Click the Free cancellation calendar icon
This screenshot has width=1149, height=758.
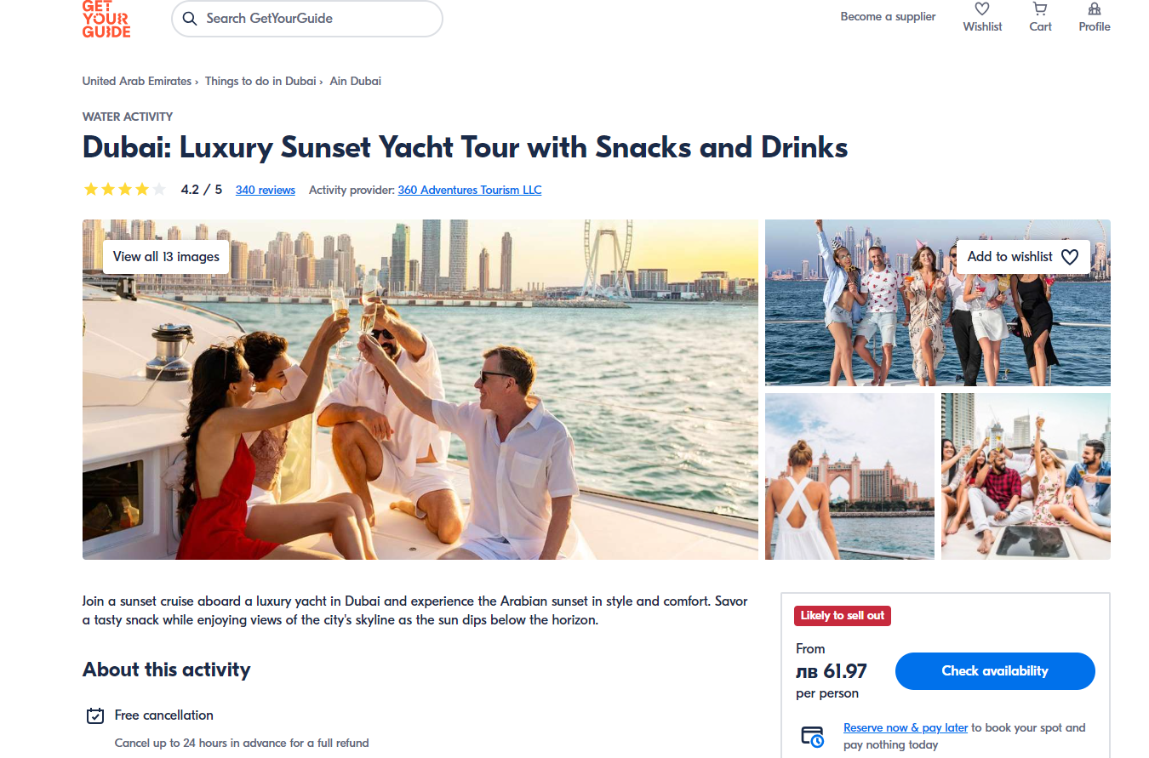pos(95,715)
